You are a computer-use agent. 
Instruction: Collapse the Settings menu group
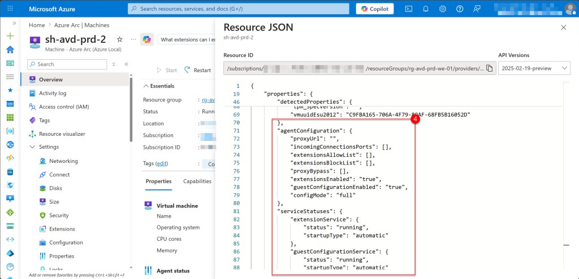point(32,147)
